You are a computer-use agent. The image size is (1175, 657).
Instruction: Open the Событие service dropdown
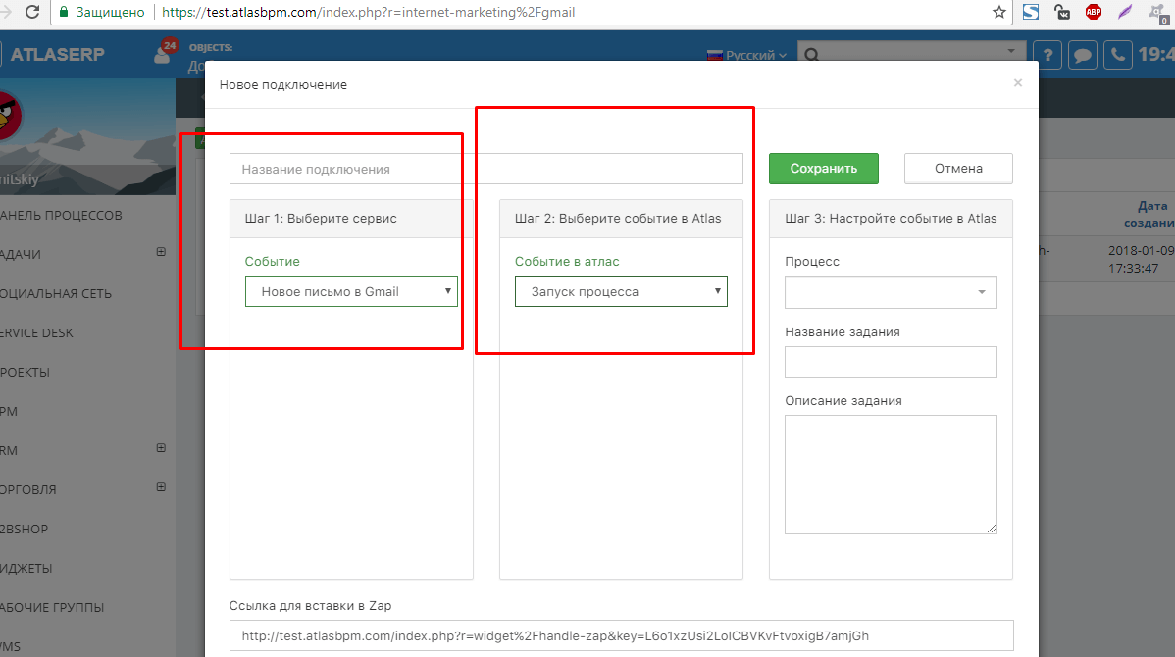pyautogui.click(x=351, y=291)
